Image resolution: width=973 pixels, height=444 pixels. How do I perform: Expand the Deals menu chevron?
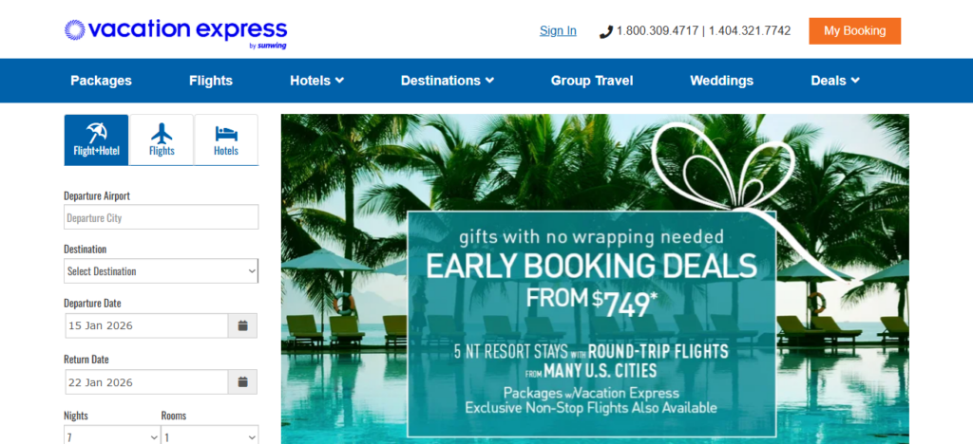855,81
